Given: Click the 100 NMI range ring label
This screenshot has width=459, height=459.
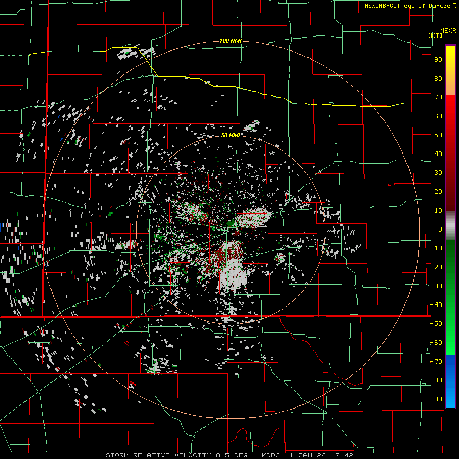Looking at the screenshot, I should (x=231, y=41).
